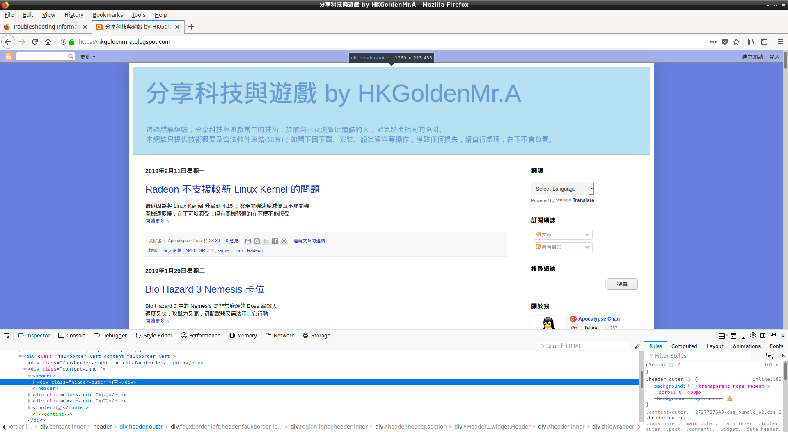Viewport: 788px width, 432px height.
Task: Go back to previous page
Action: (8, 42)
